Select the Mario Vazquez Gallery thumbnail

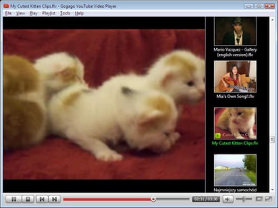pyautogui.click(x=235, y=31)
